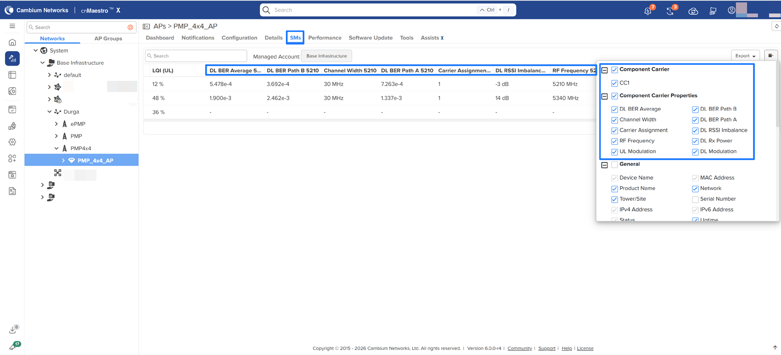Uncheck the Channel Width checkbox
Image resolution: width=781 pixels, height=355 pixels.
pos(615,120)
